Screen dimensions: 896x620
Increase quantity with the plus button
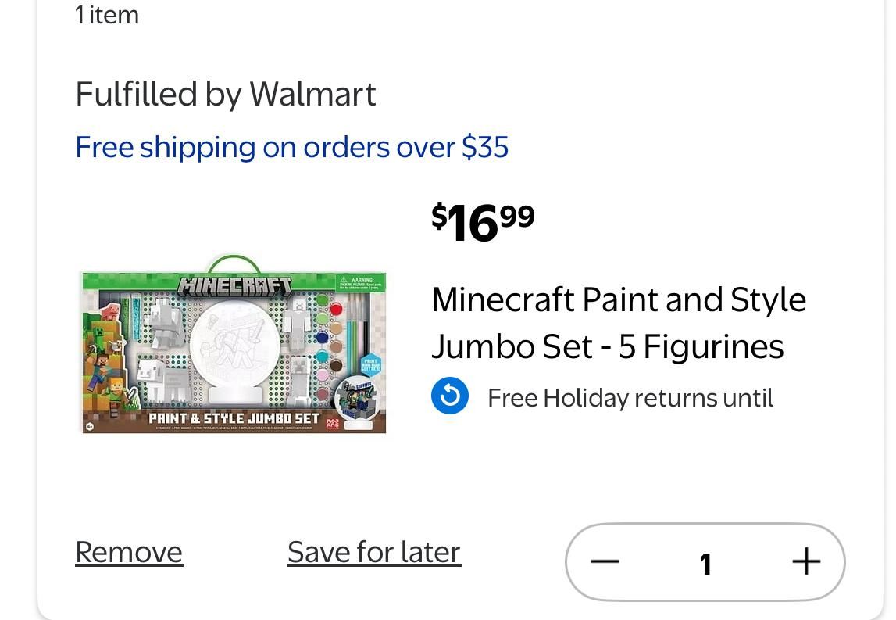pos(806,562)
